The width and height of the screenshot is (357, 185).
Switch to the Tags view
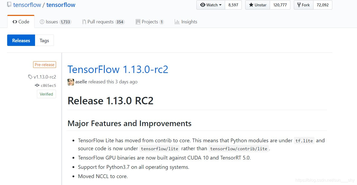[44, 40]
